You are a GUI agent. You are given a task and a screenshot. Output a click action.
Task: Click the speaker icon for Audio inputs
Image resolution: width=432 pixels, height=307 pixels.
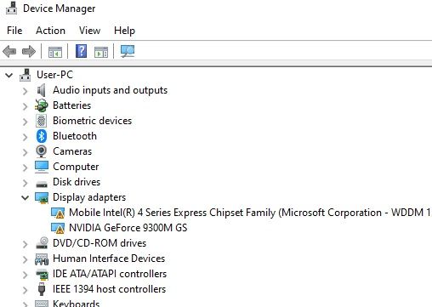pyautogui.click(x=42, y=90)
